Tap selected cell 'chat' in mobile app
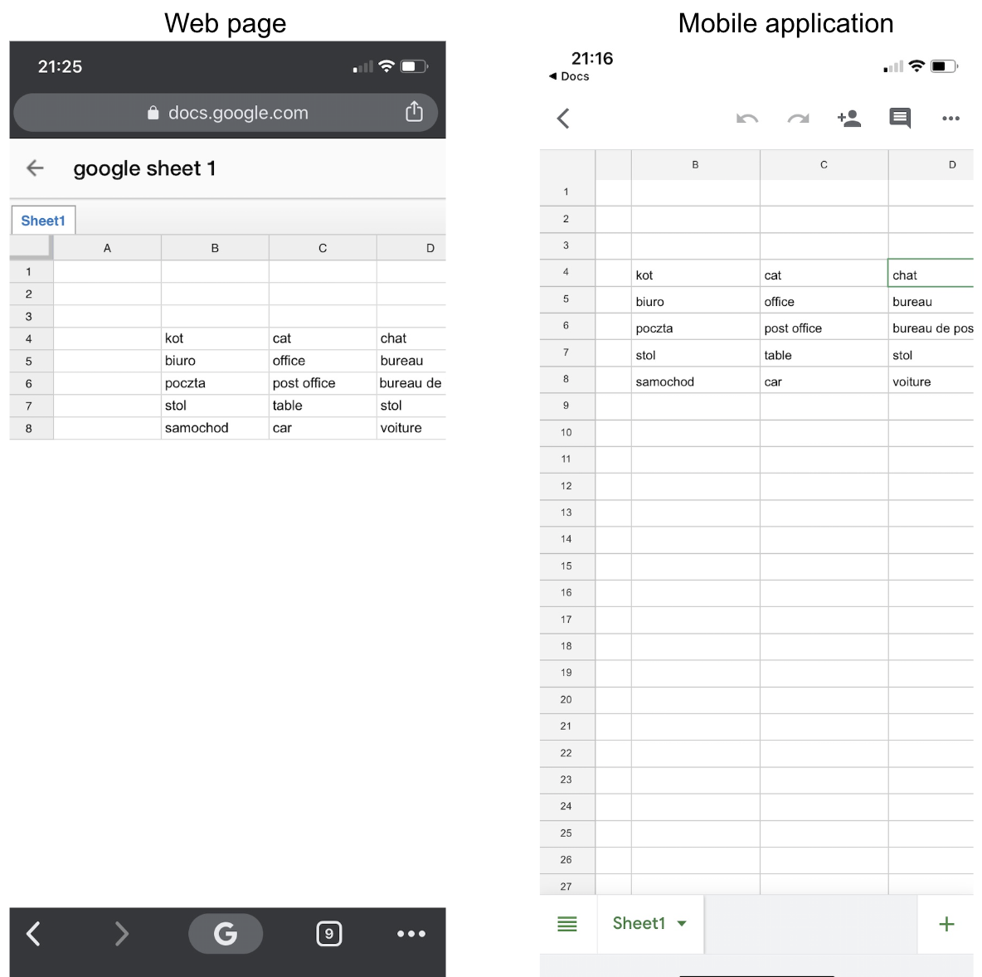 931,274
